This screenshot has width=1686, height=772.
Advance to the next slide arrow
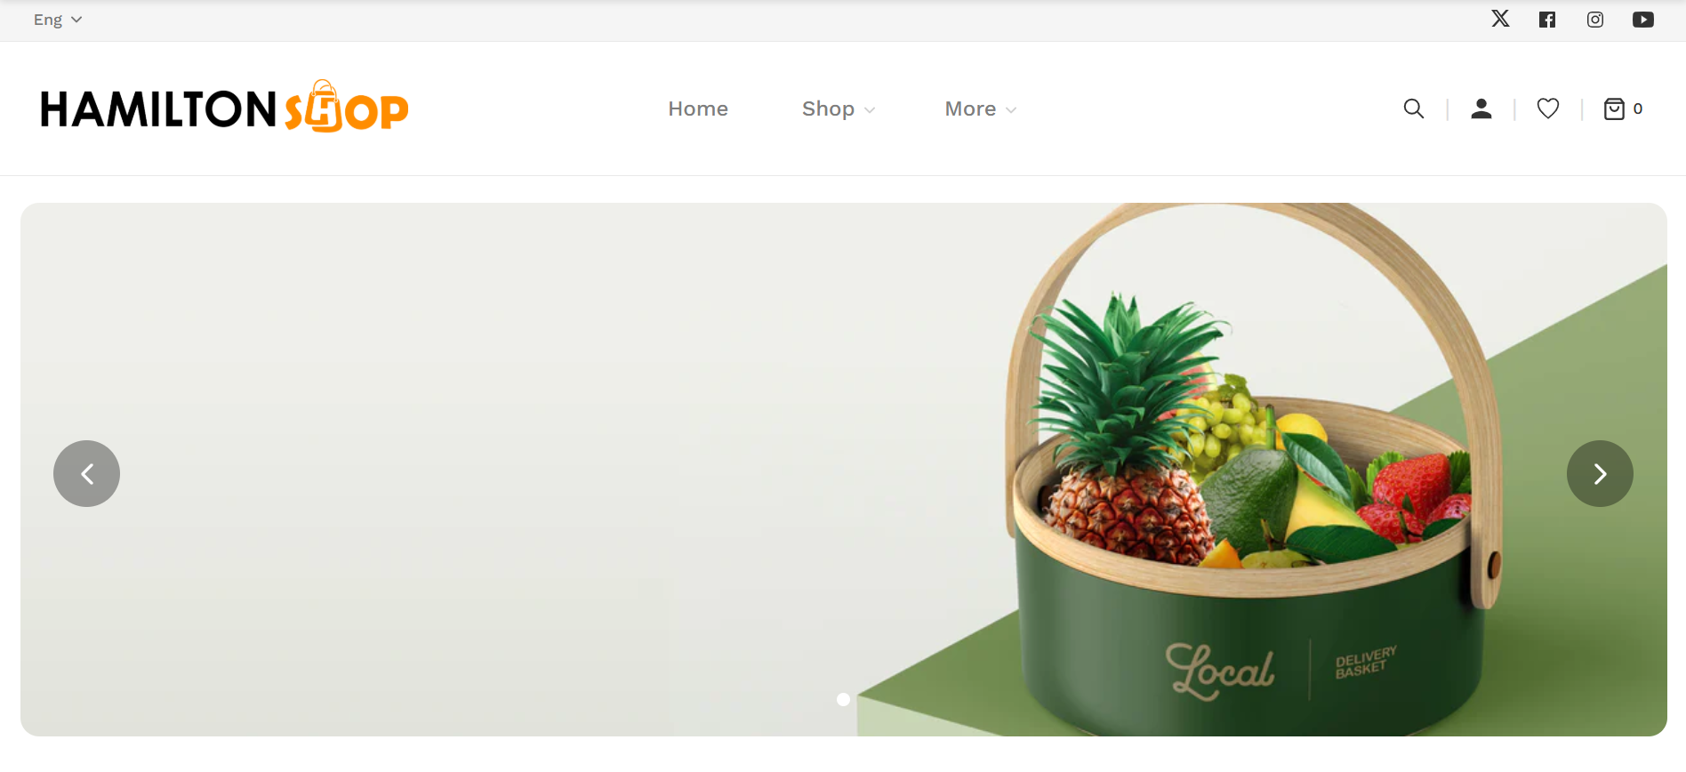coord(1600,473)
